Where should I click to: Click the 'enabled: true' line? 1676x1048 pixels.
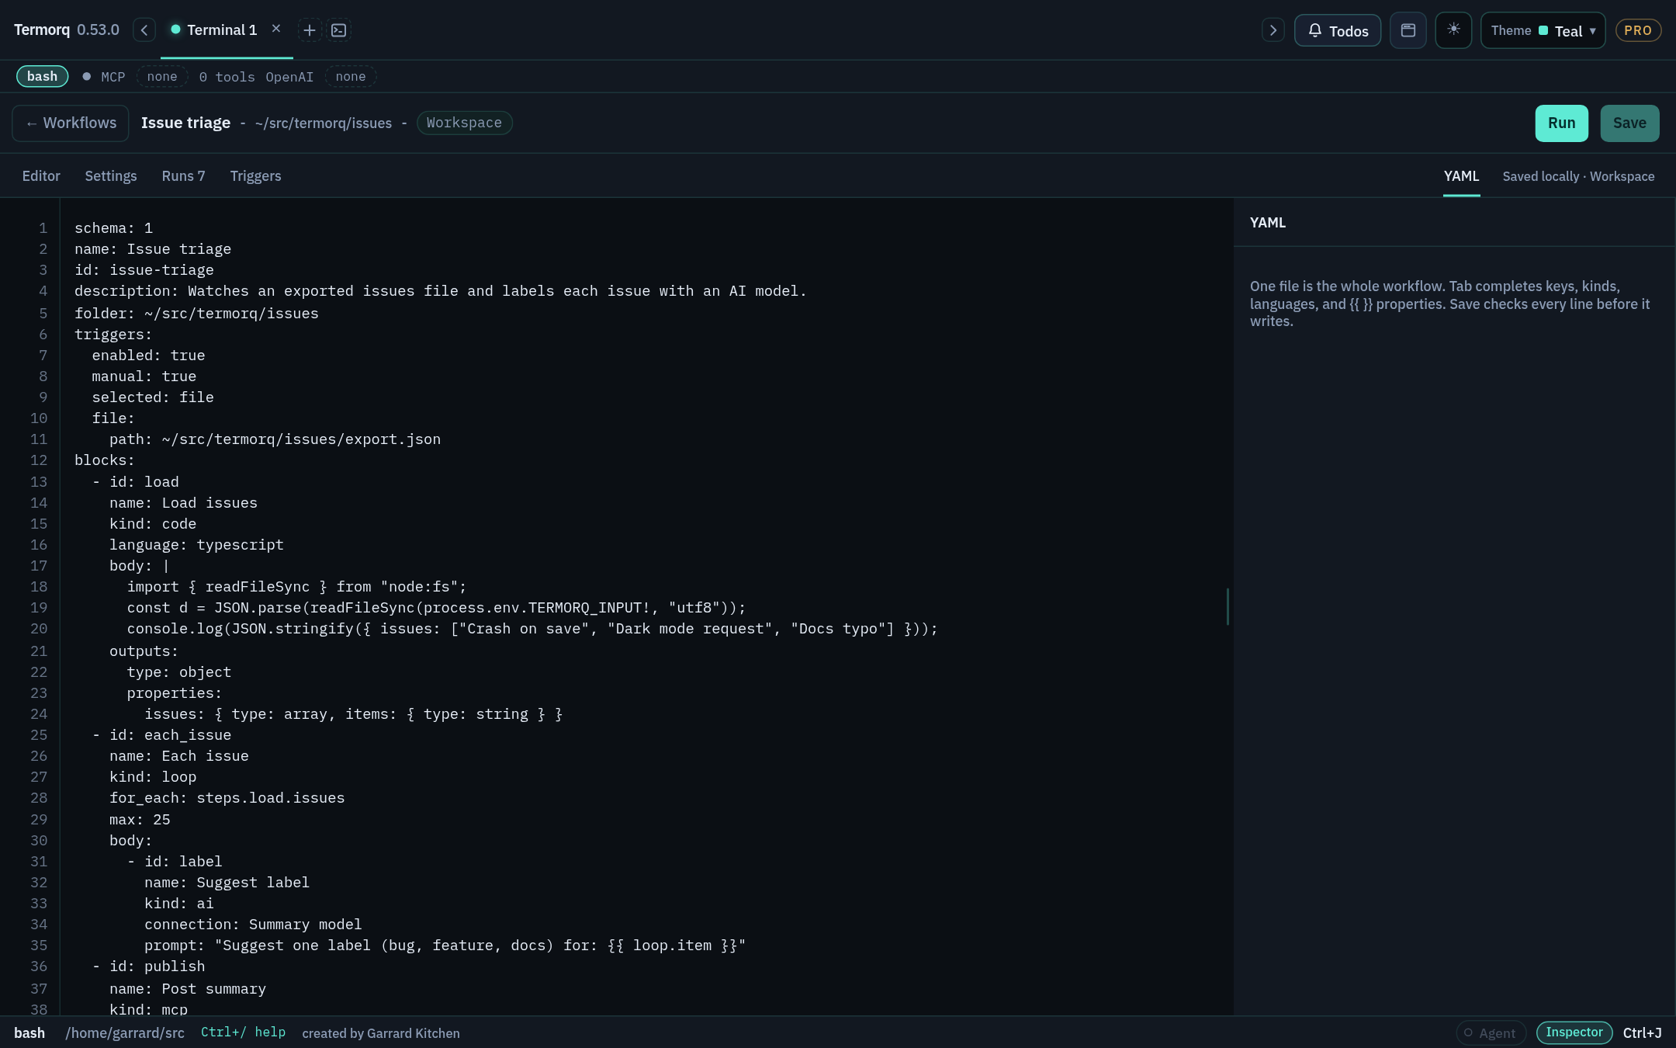click(148, 356)
